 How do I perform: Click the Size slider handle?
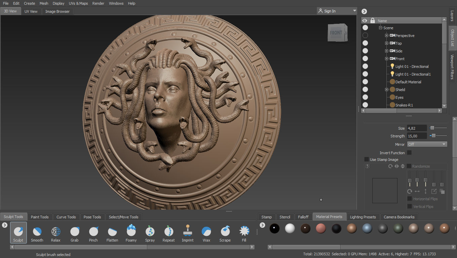[x=432, y=128]
